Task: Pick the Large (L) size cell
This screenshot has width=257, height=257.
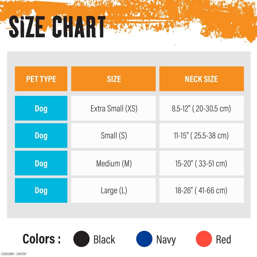Action: click(113, 191)
